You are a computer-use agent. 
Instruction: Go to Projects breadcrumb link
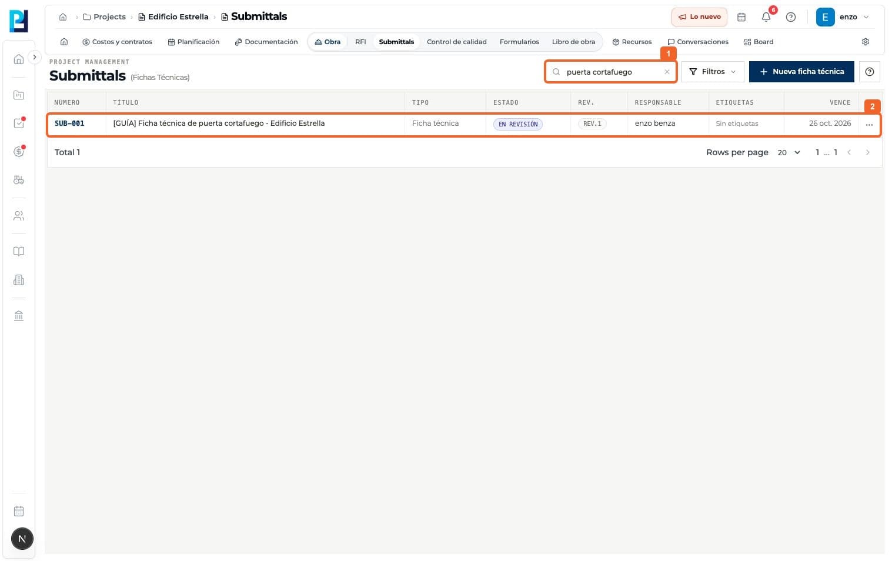104,17
